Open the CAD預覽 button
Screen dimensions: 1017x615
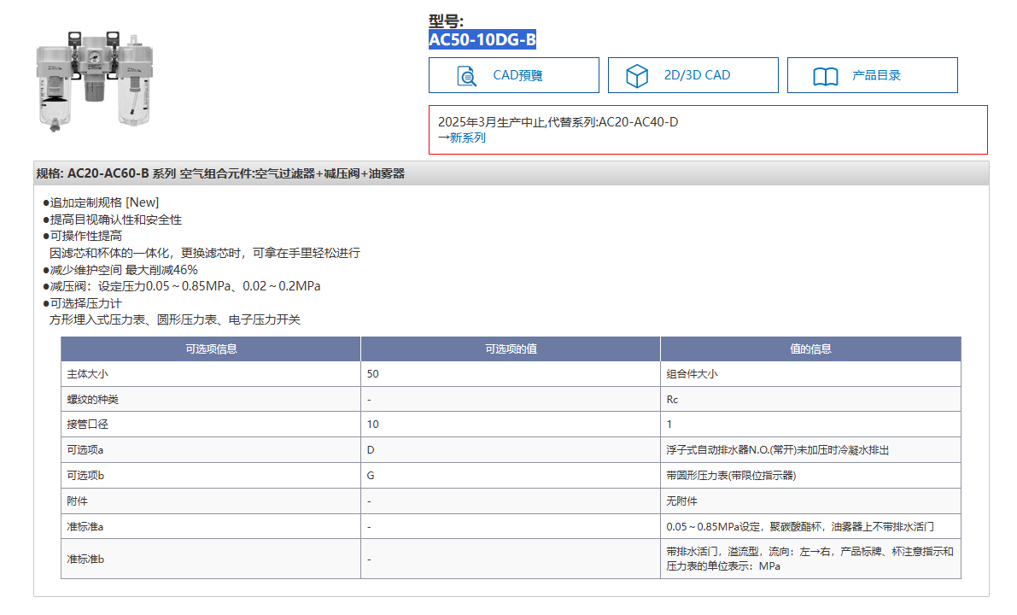(x=514, y=75)
